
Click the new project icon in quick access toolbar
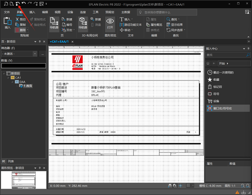(6, 4)
